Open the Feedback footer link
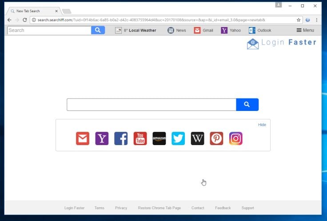This screenshot has width=327, height=221. click(223, 208)
